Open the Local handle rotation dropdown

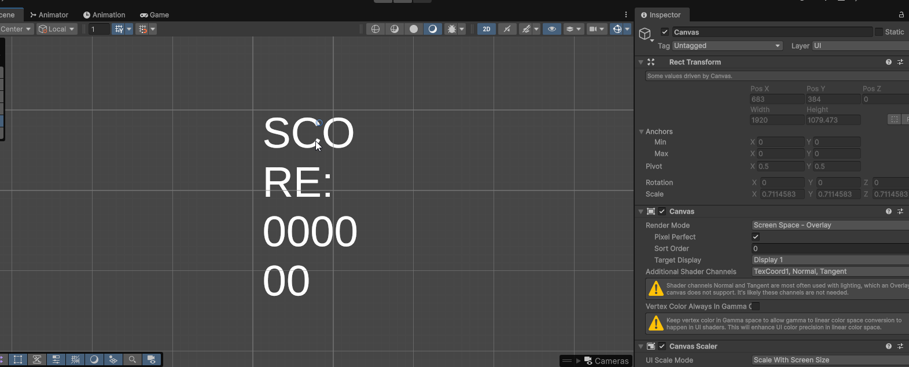57,29
